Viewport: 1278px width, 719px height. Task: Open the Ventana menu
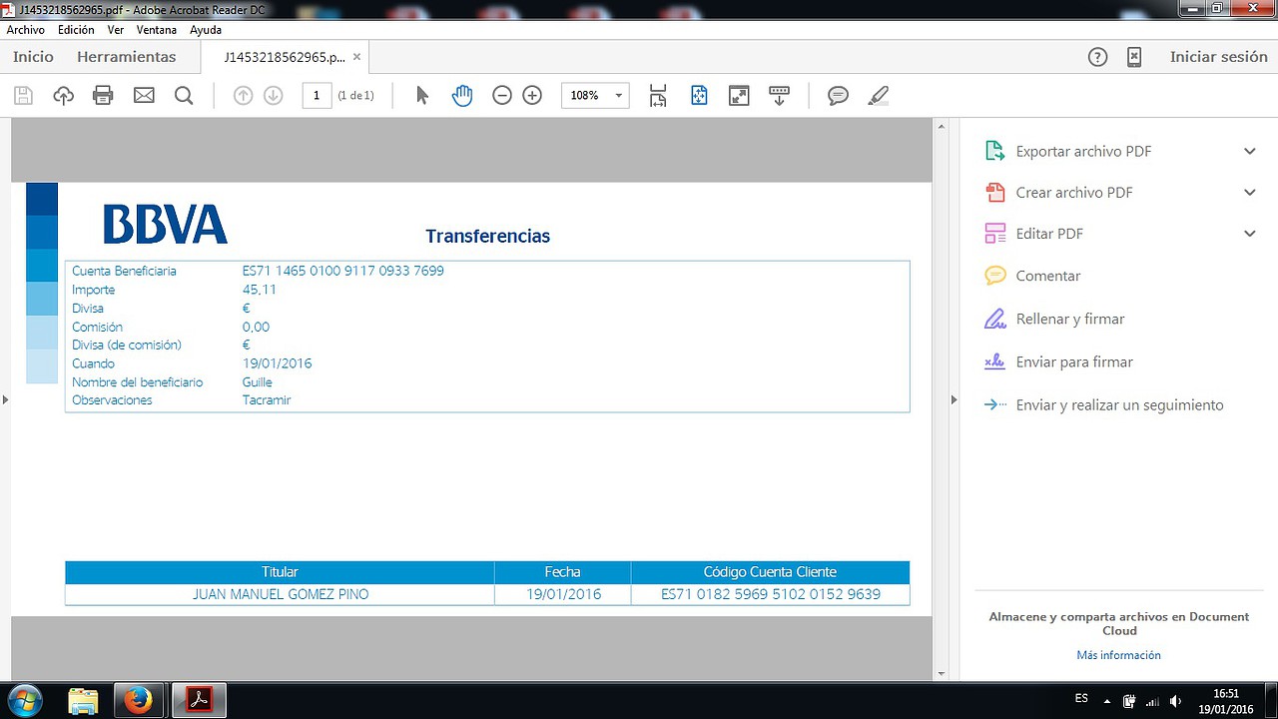click(157, 30)
